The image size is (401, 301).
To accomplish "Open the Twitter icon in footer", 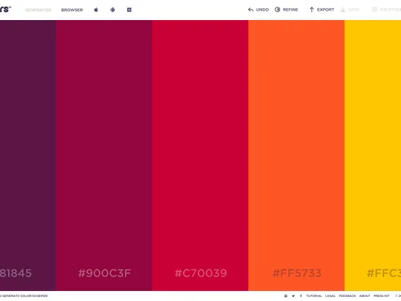I will coord(293,296).
